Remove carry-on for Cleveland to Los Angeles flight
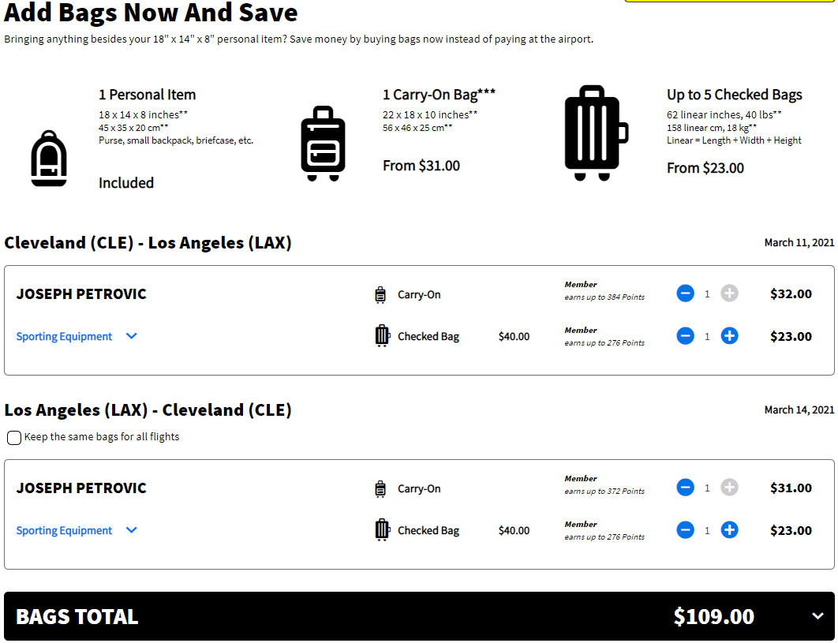 click(685, 293)
